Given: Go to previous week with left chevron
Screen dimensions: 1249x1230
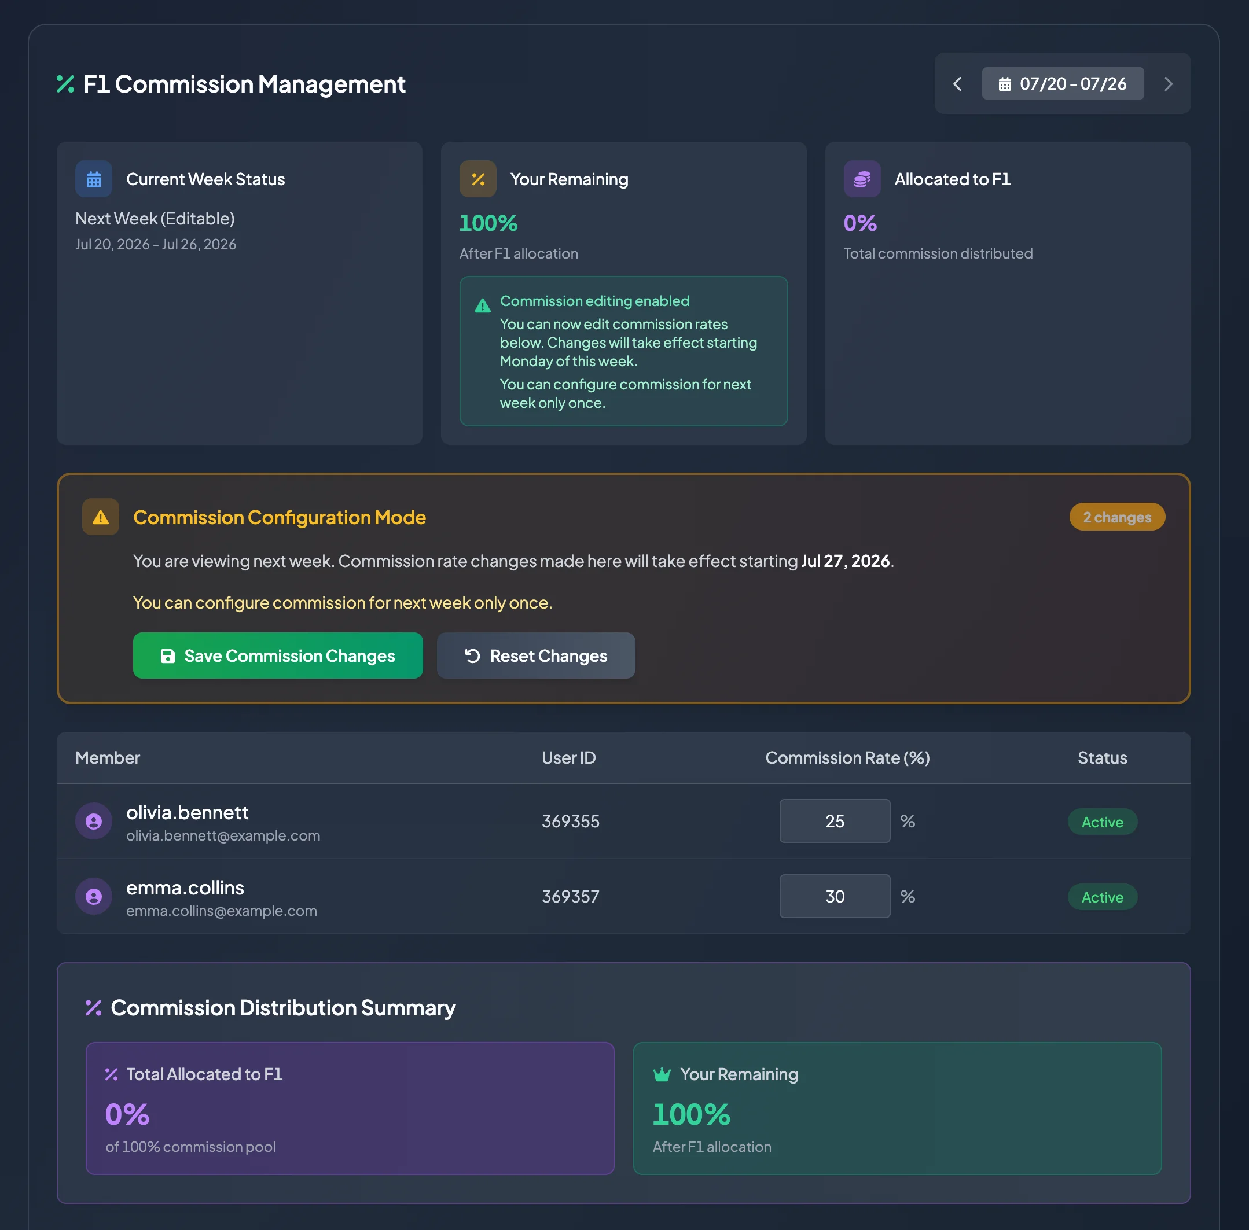Looking at the screenshot, I should (958, 84).
